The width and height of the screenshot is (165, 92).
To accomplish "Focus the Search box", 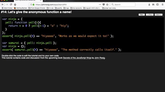I will [x=123, y=5].
